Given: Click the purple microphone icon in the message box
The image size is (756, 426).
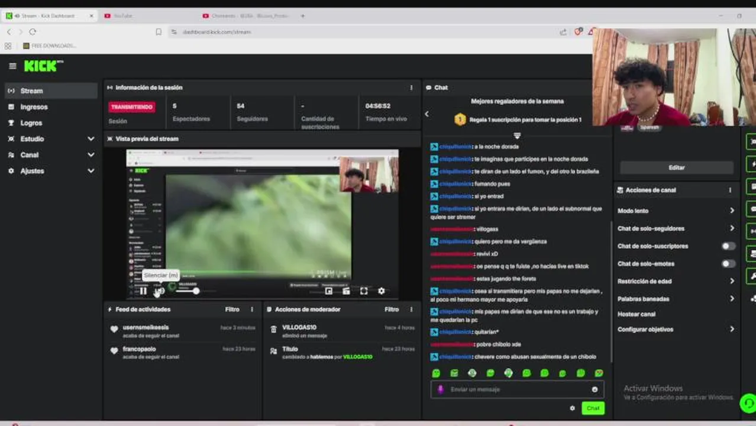Looking at the screenshot, I should [440, 389].
